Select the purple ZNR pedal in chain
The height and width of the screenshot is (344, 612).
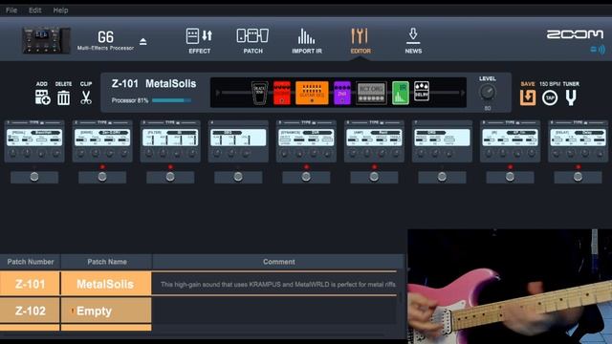coord(342,93)
